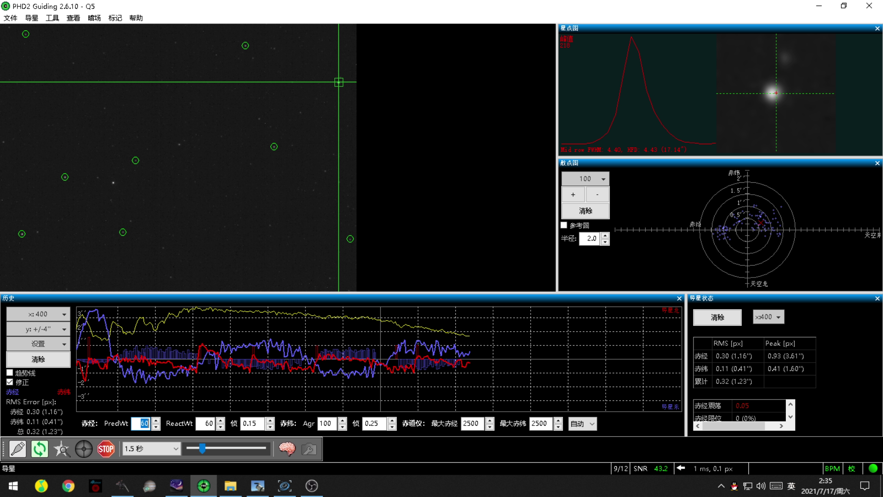Close the 历史 history graph panel
The image size is (883, 497).
679,299
